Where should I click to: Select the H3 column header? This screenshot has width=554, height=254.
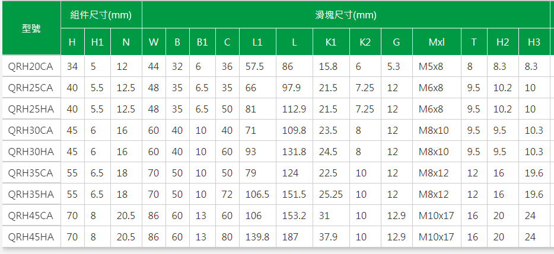click(534, 42)
